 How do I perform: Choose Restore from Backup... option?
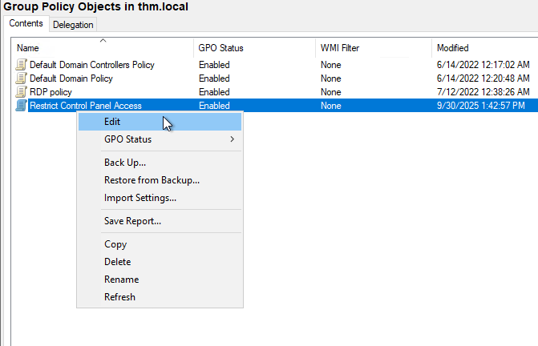click(x=152, y=180)
